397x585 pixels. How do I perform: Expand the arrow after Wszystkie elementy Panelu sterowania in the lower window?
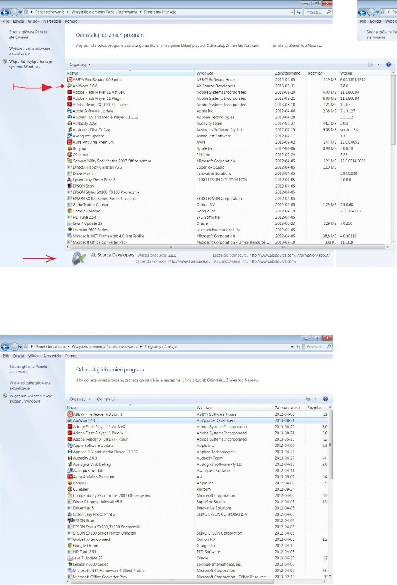[141, 347]
